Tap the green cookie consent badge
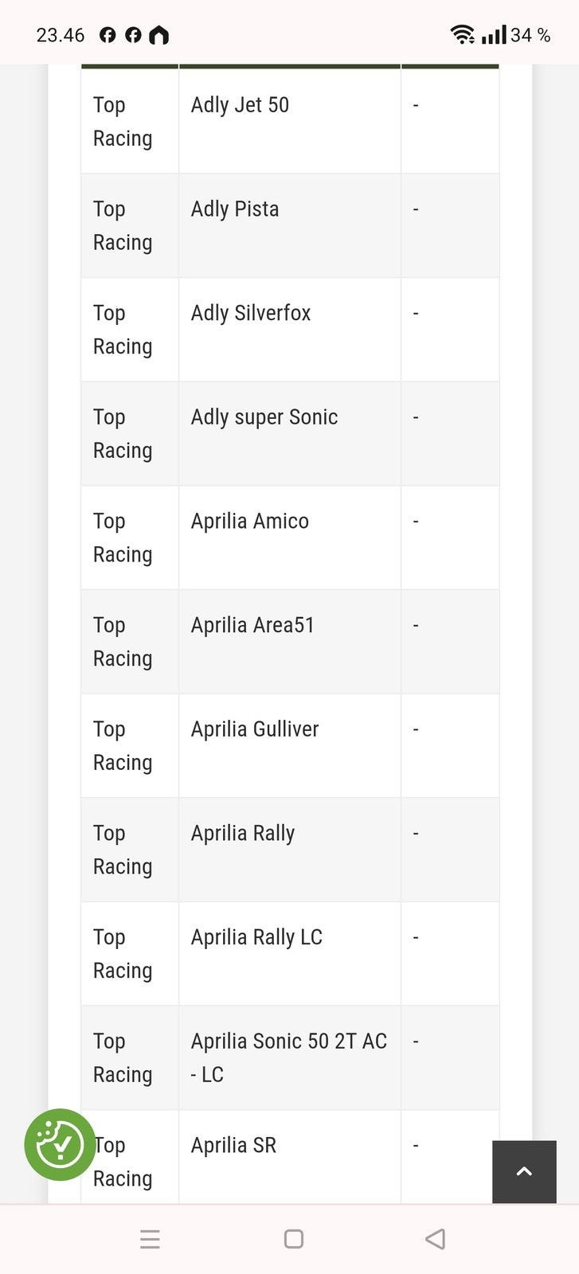This screenshot has width=579, height=1274. click(x=60, y=1144)
